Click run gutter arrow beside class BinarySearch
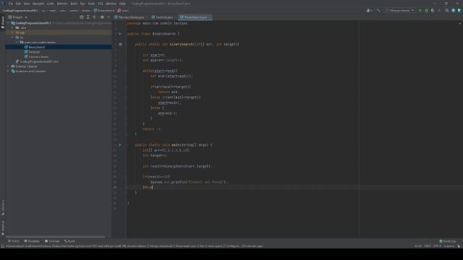Image resolution: width=463 pixels, height=260 pixels. coord(120,34)
